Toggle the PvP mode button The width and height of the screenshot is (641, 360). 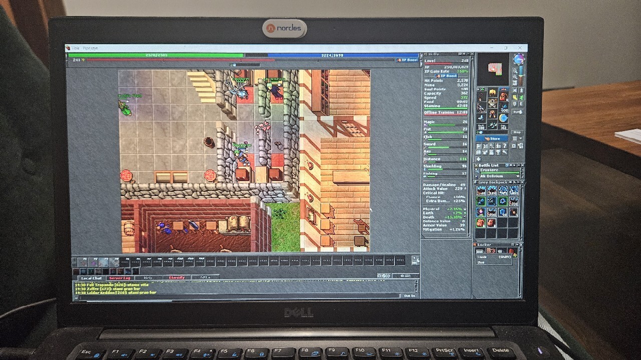click(517, 112)
